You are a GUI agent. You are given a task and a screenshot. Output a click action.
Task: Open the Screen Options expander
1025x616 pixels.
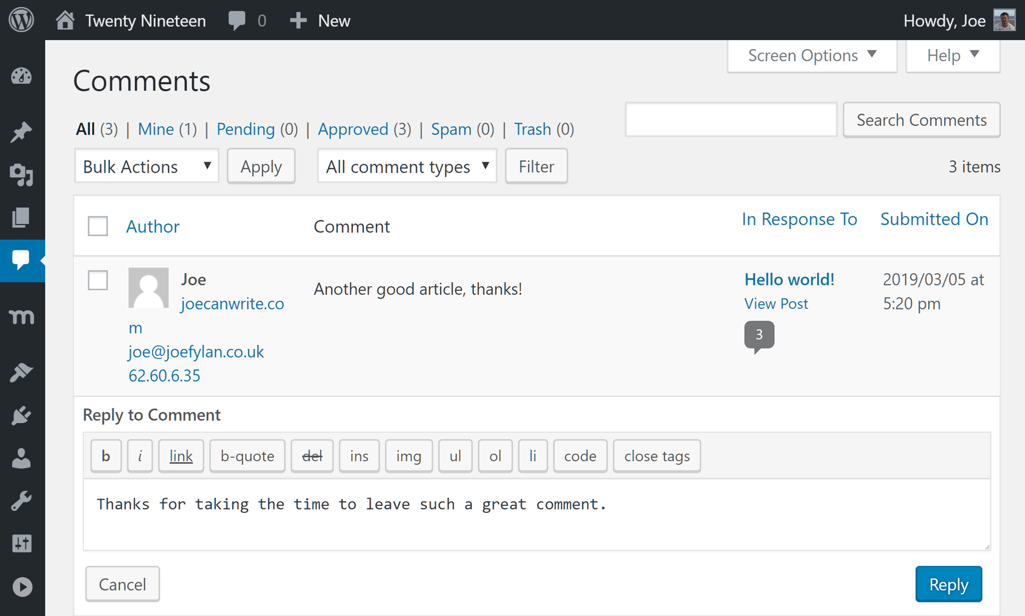click(x=810, y=55)
